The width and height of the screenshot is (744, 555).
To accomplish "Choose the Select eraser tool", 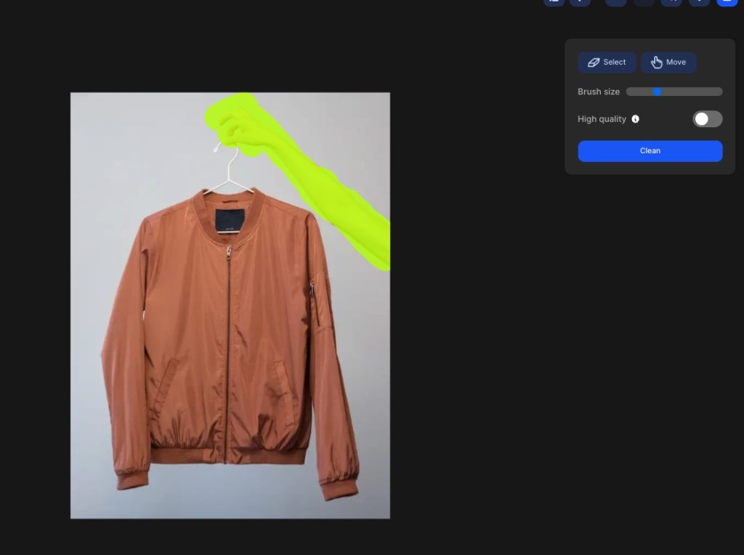I will tap(607, 62).
